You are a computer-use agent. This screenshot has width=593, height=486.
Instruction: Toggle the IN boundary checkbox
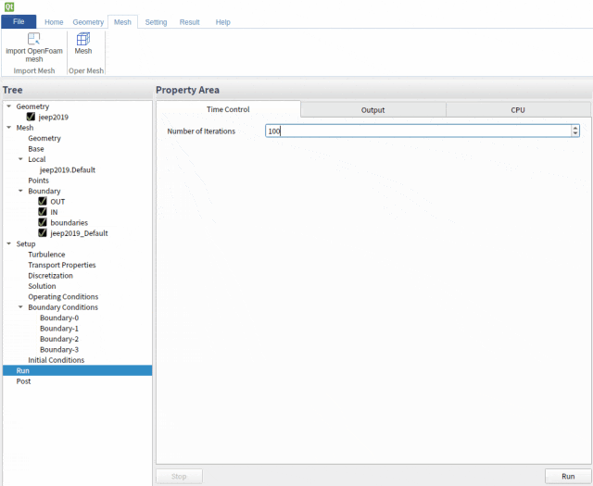coord(43,212)
